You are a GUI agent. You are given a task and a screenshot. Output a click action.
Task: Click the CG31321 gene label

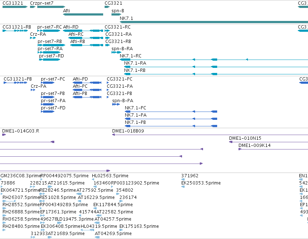click(x=13, y=3)
